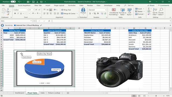
Task: Click the Copy icon
Action: coord(8,12)
